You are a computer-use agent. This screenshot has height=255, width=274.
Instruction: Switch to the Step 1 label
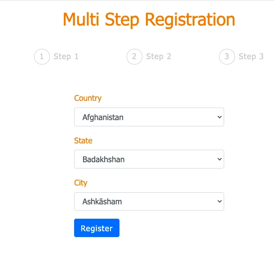tap(66, 56)
